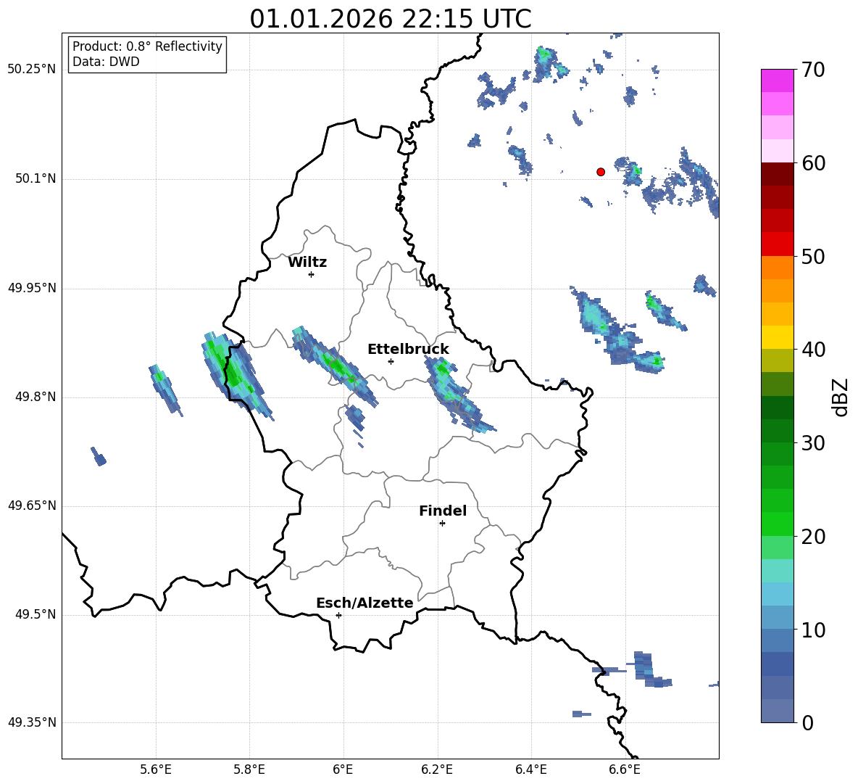
Task: Click the 6.4°E longitude label
Action: click(x=530, y=769)
